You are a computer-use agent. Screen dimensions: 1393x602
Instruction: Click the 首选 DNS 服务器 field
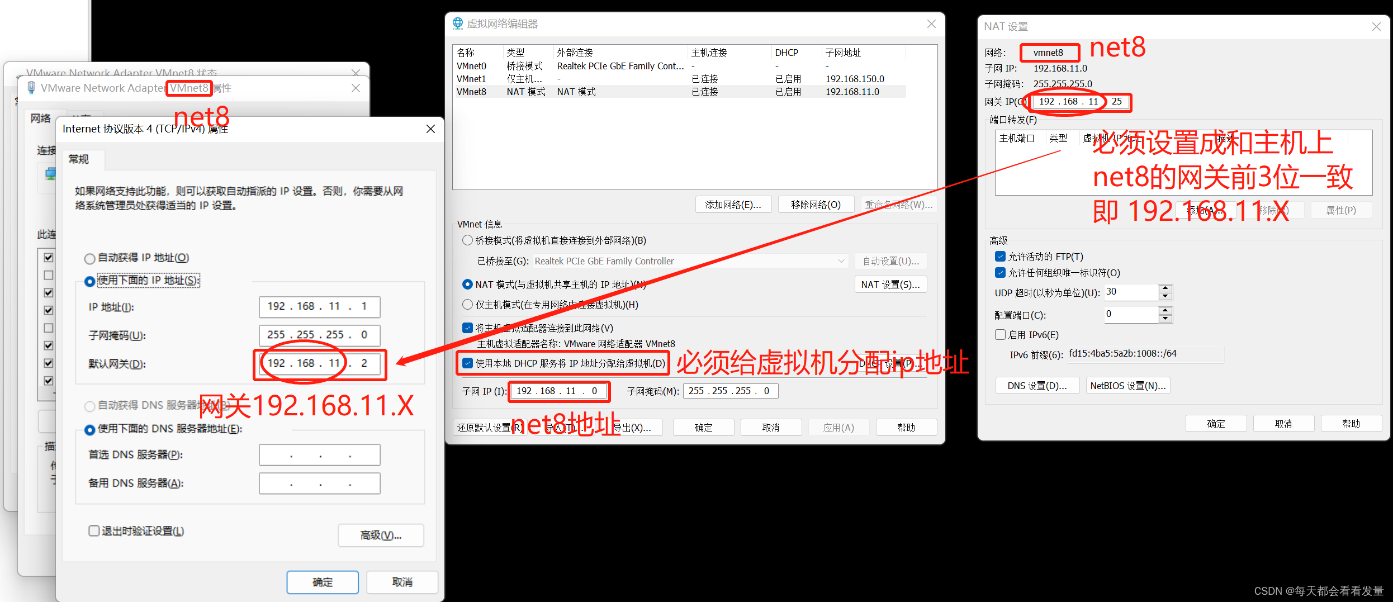320,455
